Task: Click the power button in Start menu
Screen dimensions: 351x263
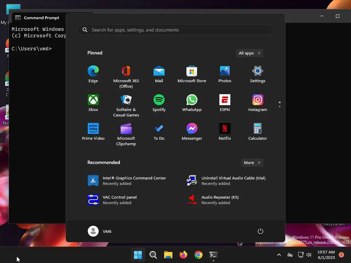Action: tap(261, 231)
